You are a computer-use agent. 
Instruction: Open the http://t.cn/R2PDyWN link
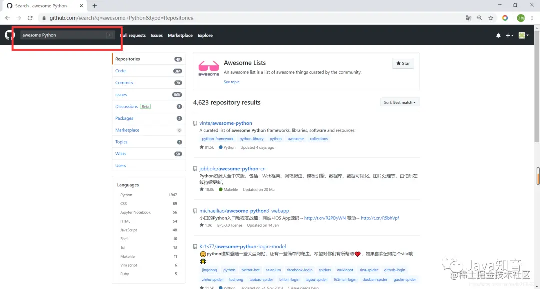click(325, 218)
